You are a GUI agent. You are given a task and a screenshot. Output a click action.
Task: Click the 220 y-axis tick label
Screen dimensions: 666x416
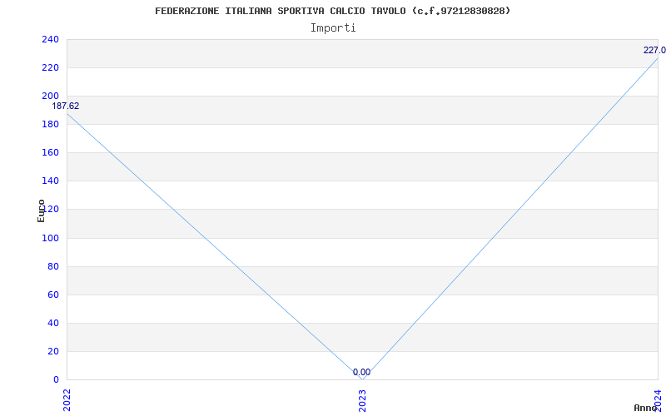tap(50, 68)
